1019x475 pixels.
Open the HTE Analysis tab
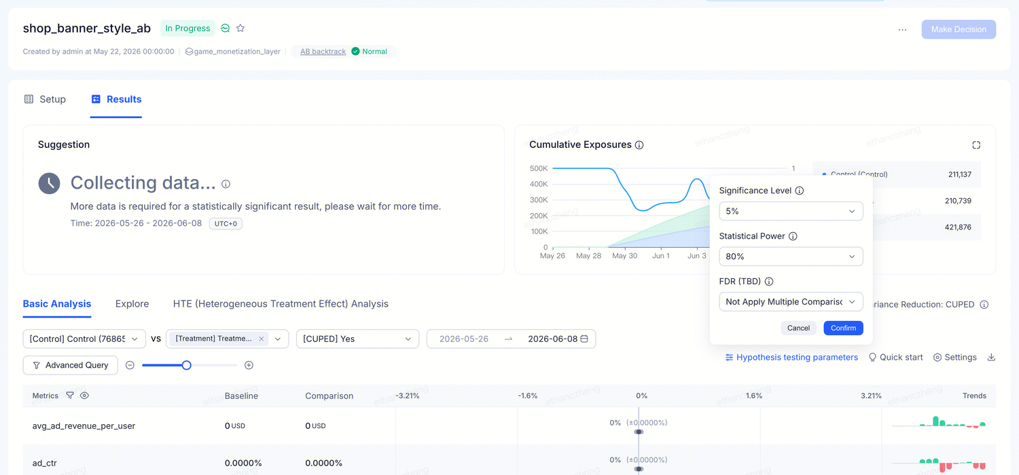pyautogui.click(x=281, y=303)
